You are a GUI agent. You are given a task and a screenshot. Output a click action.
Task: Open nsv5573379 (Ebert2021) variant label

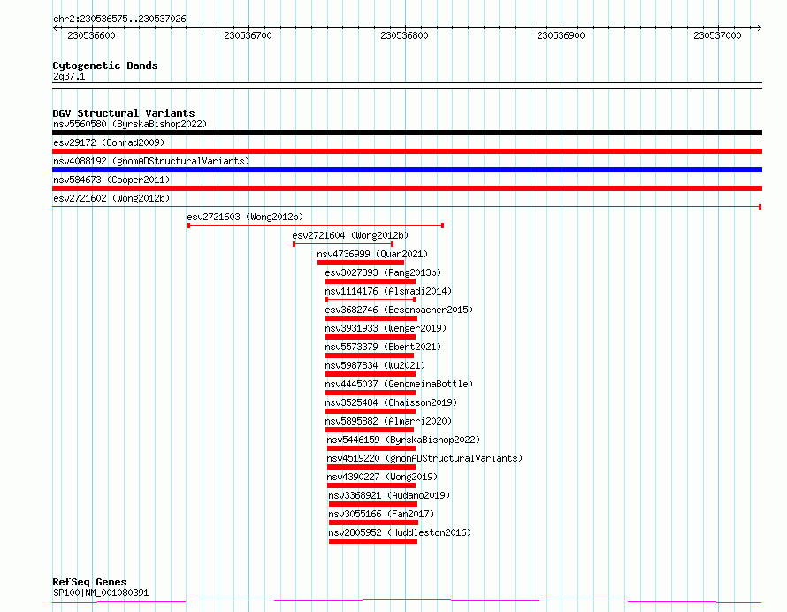click(x=383, y=347)
